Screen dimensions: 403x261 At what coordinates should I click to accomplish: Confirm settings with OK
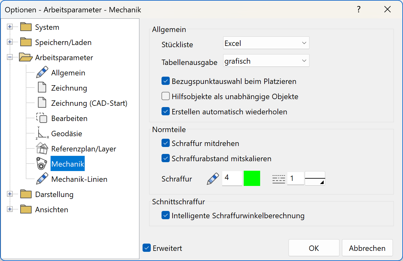coord(314,248)
